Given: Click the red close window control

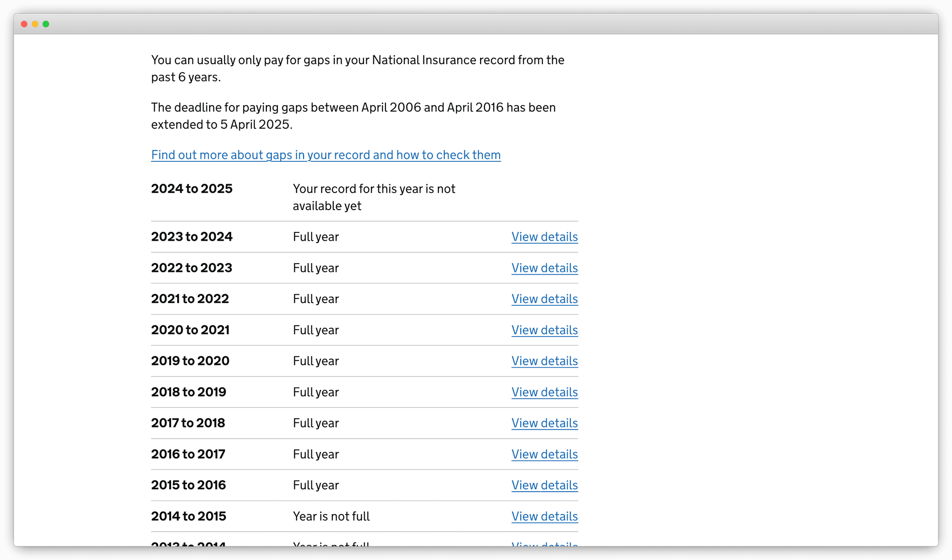Looking at the screenshot, I should coord(24,24).
